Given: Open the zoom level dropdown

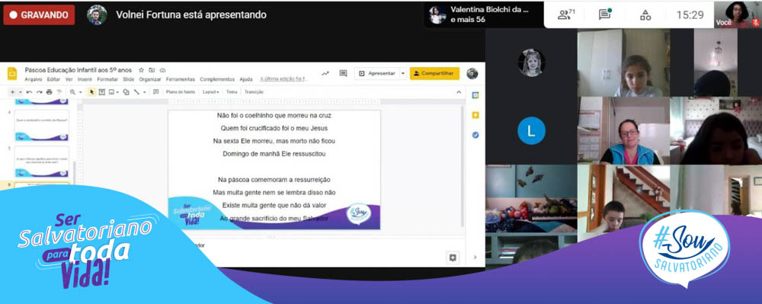Looking at the screenshot, I should point(75,91).
